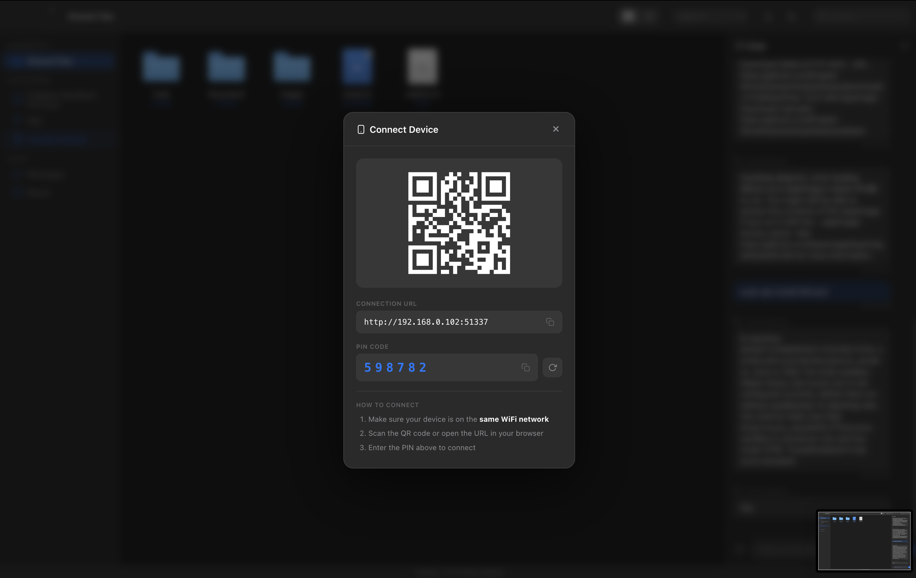The width and height of the screenshot is (916, 578).
Task: Close the Connect Device dialog
Action: click(556, 129)
